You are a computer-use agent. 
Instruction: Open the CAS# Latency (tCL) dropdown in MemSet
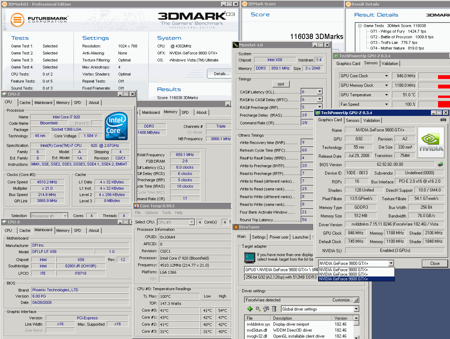[320, 92]
